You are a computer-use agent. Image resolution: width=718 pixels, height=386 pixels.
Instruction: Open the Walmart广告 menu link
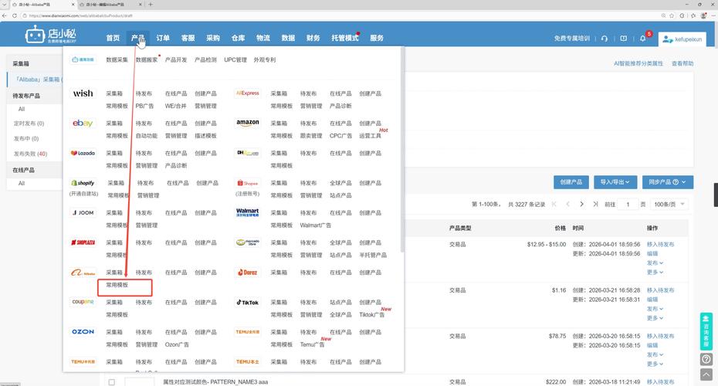[316, 225]
